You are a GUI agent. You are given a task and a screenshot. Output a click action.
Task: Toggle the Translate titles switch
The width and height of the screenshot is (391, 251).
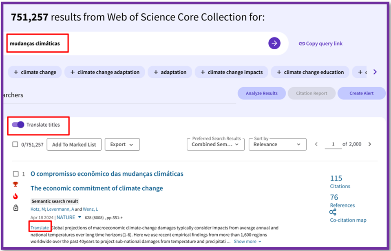point(18,125)
